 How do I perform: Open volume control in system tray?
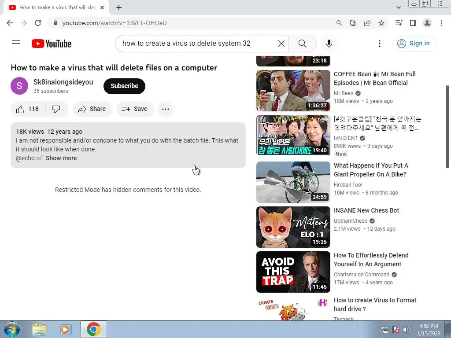coord(407,330)
